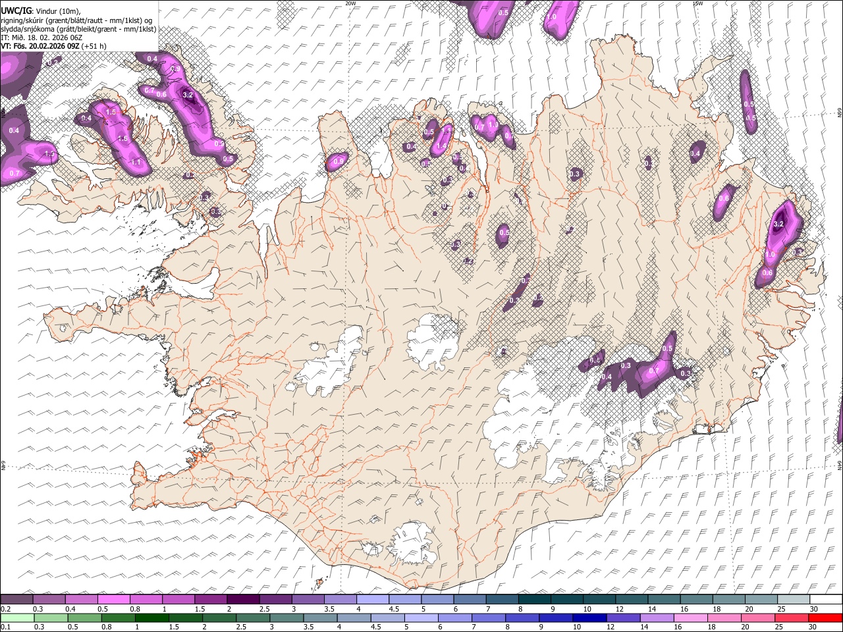Viewport: 843px width, 632px height.
Task: Select the upper legend swatch between 12 and 14
Action: pos(632,600)
